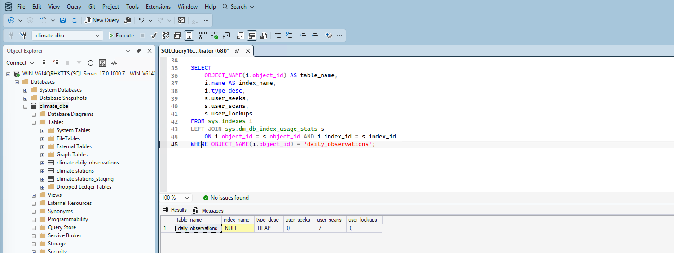Uncomment the selected lines

tap(289, 36)
